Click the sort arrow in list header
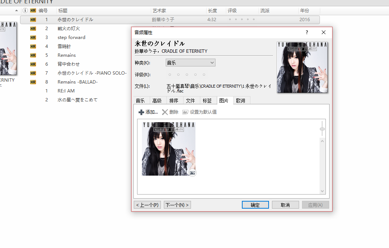This screenshot has width=389, height=248. click(16, 10)
